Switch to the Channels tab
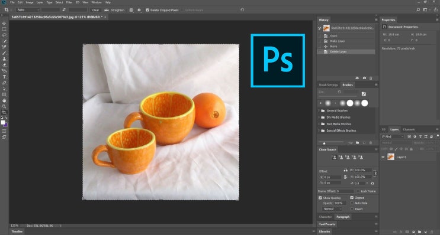Image resolution: width=440 pixels, height=235 pixels. pyautogui.click(x=409, y=129)
